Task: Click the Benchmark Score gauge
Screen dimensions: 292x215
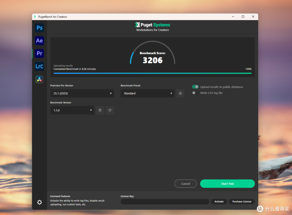Action: pos(152,52)
